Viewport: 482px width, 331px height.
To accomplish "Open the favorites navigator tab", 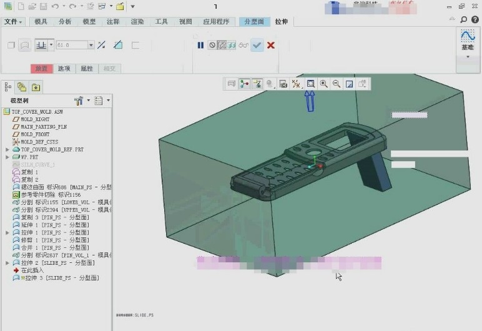I will (x=36, y=87).
